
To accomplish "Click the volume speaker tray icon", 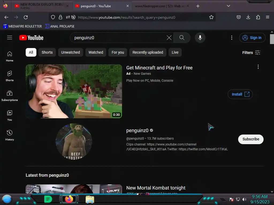I will point(244,199).
